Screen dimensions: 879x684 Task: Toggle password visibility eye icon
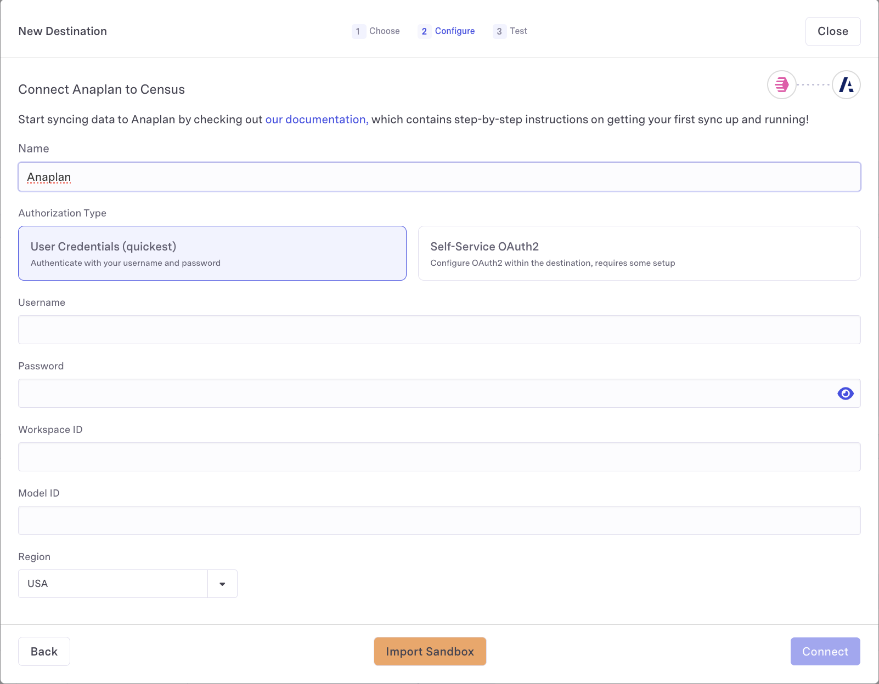click(x=845, y=394)
